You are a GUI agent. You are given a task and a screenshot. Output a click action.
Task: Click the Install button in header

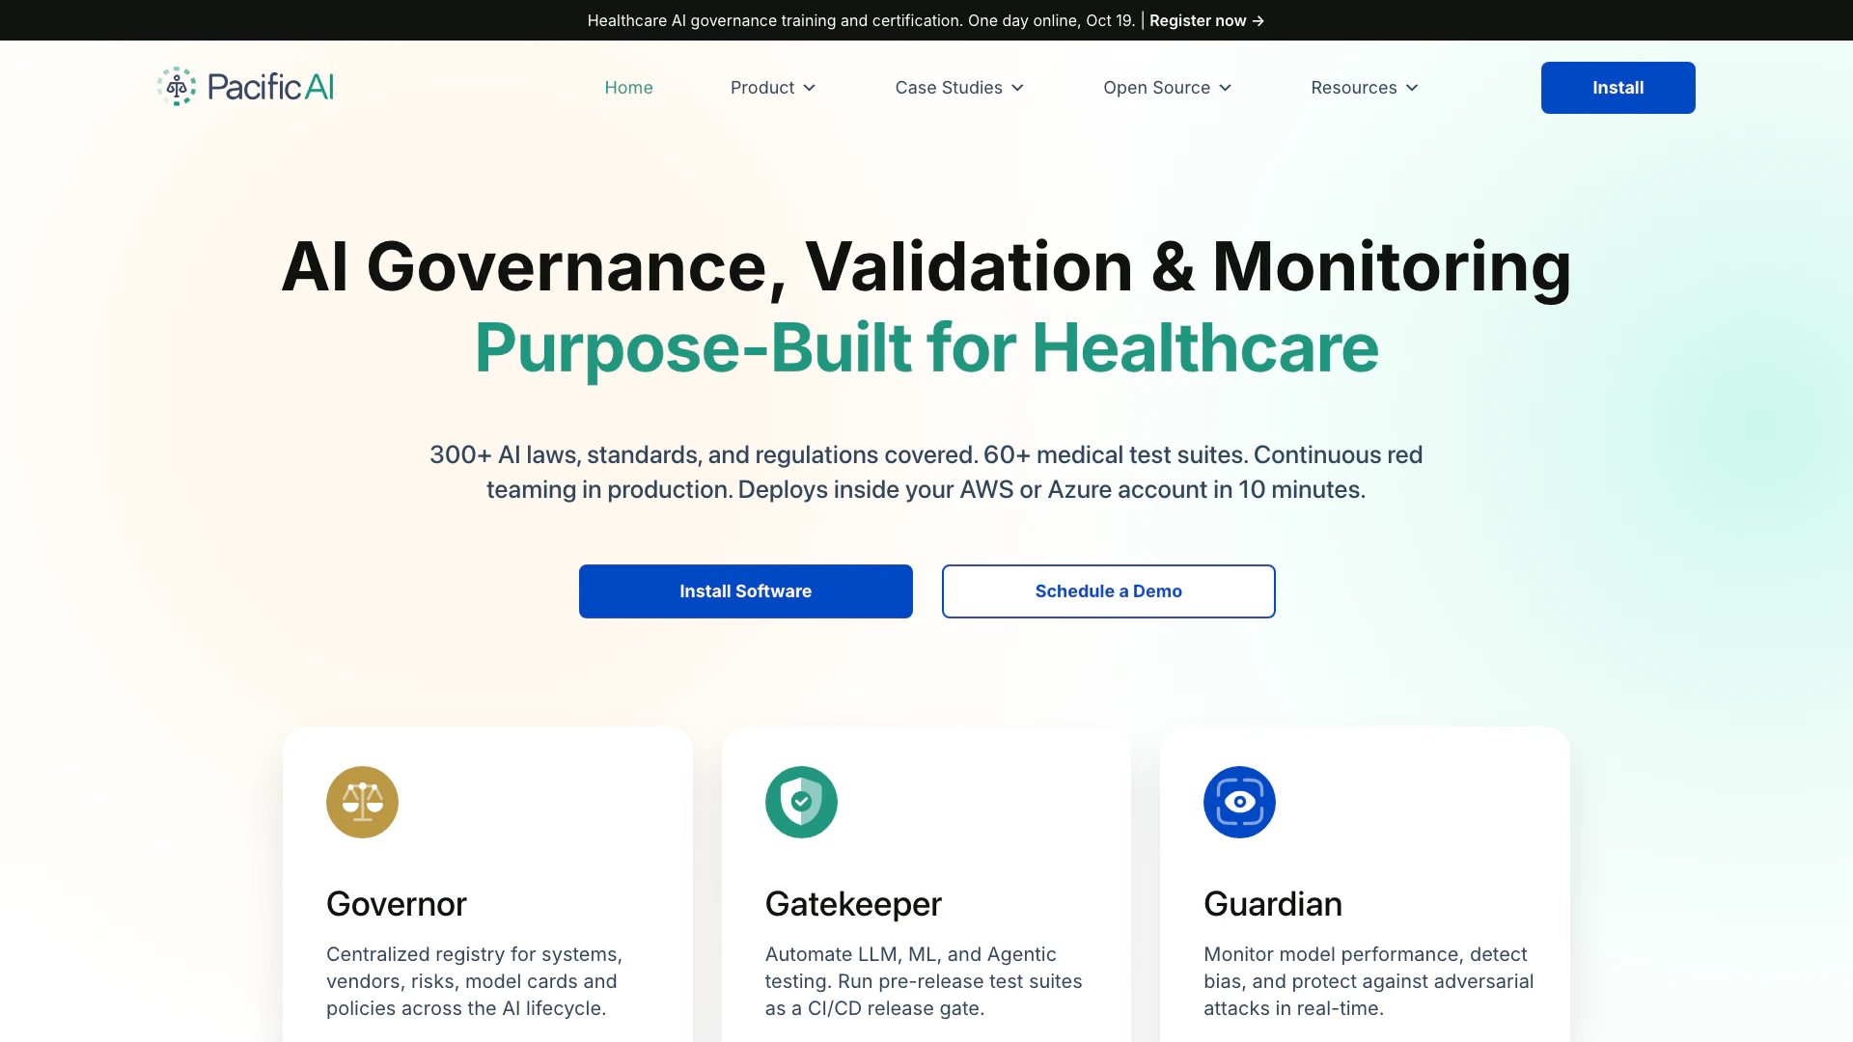pos(1618,88)
